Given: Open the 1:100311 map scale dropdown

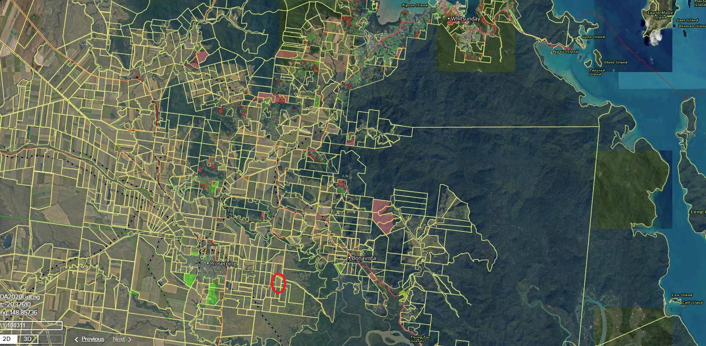Looking at the screenshot, I should tap(31, 326).
